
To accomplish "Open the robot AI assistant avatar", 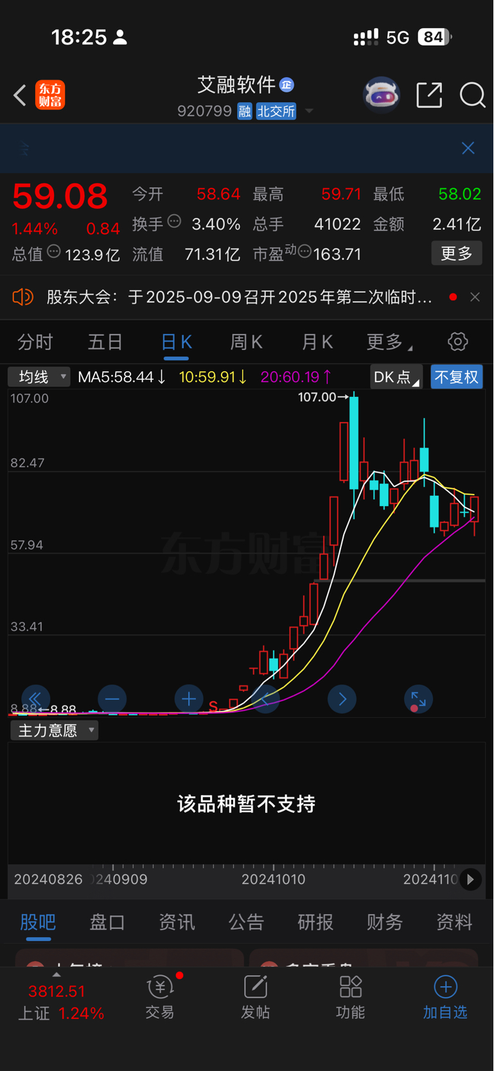I will [x=382, y=95].
